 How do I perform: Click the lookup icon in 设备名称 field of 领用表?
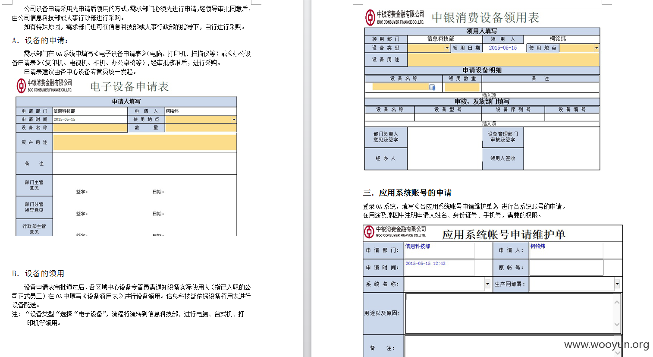tap(432, 87)
